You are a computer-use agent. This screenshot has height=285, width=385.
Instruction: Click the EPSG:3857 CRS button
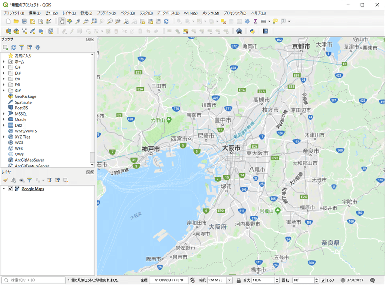click(x=352, y=280)
